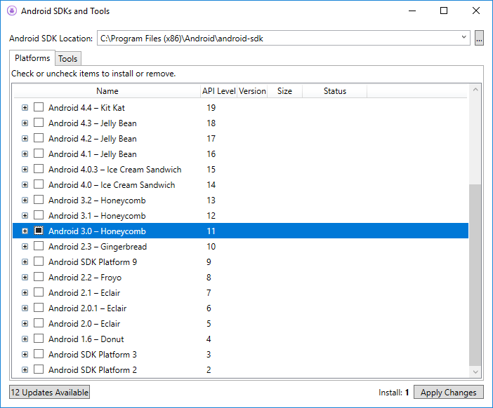The image size is (493, 408).
Task: Check the Android 2.2 – Froyo checkbox
Action: (39, 277)
